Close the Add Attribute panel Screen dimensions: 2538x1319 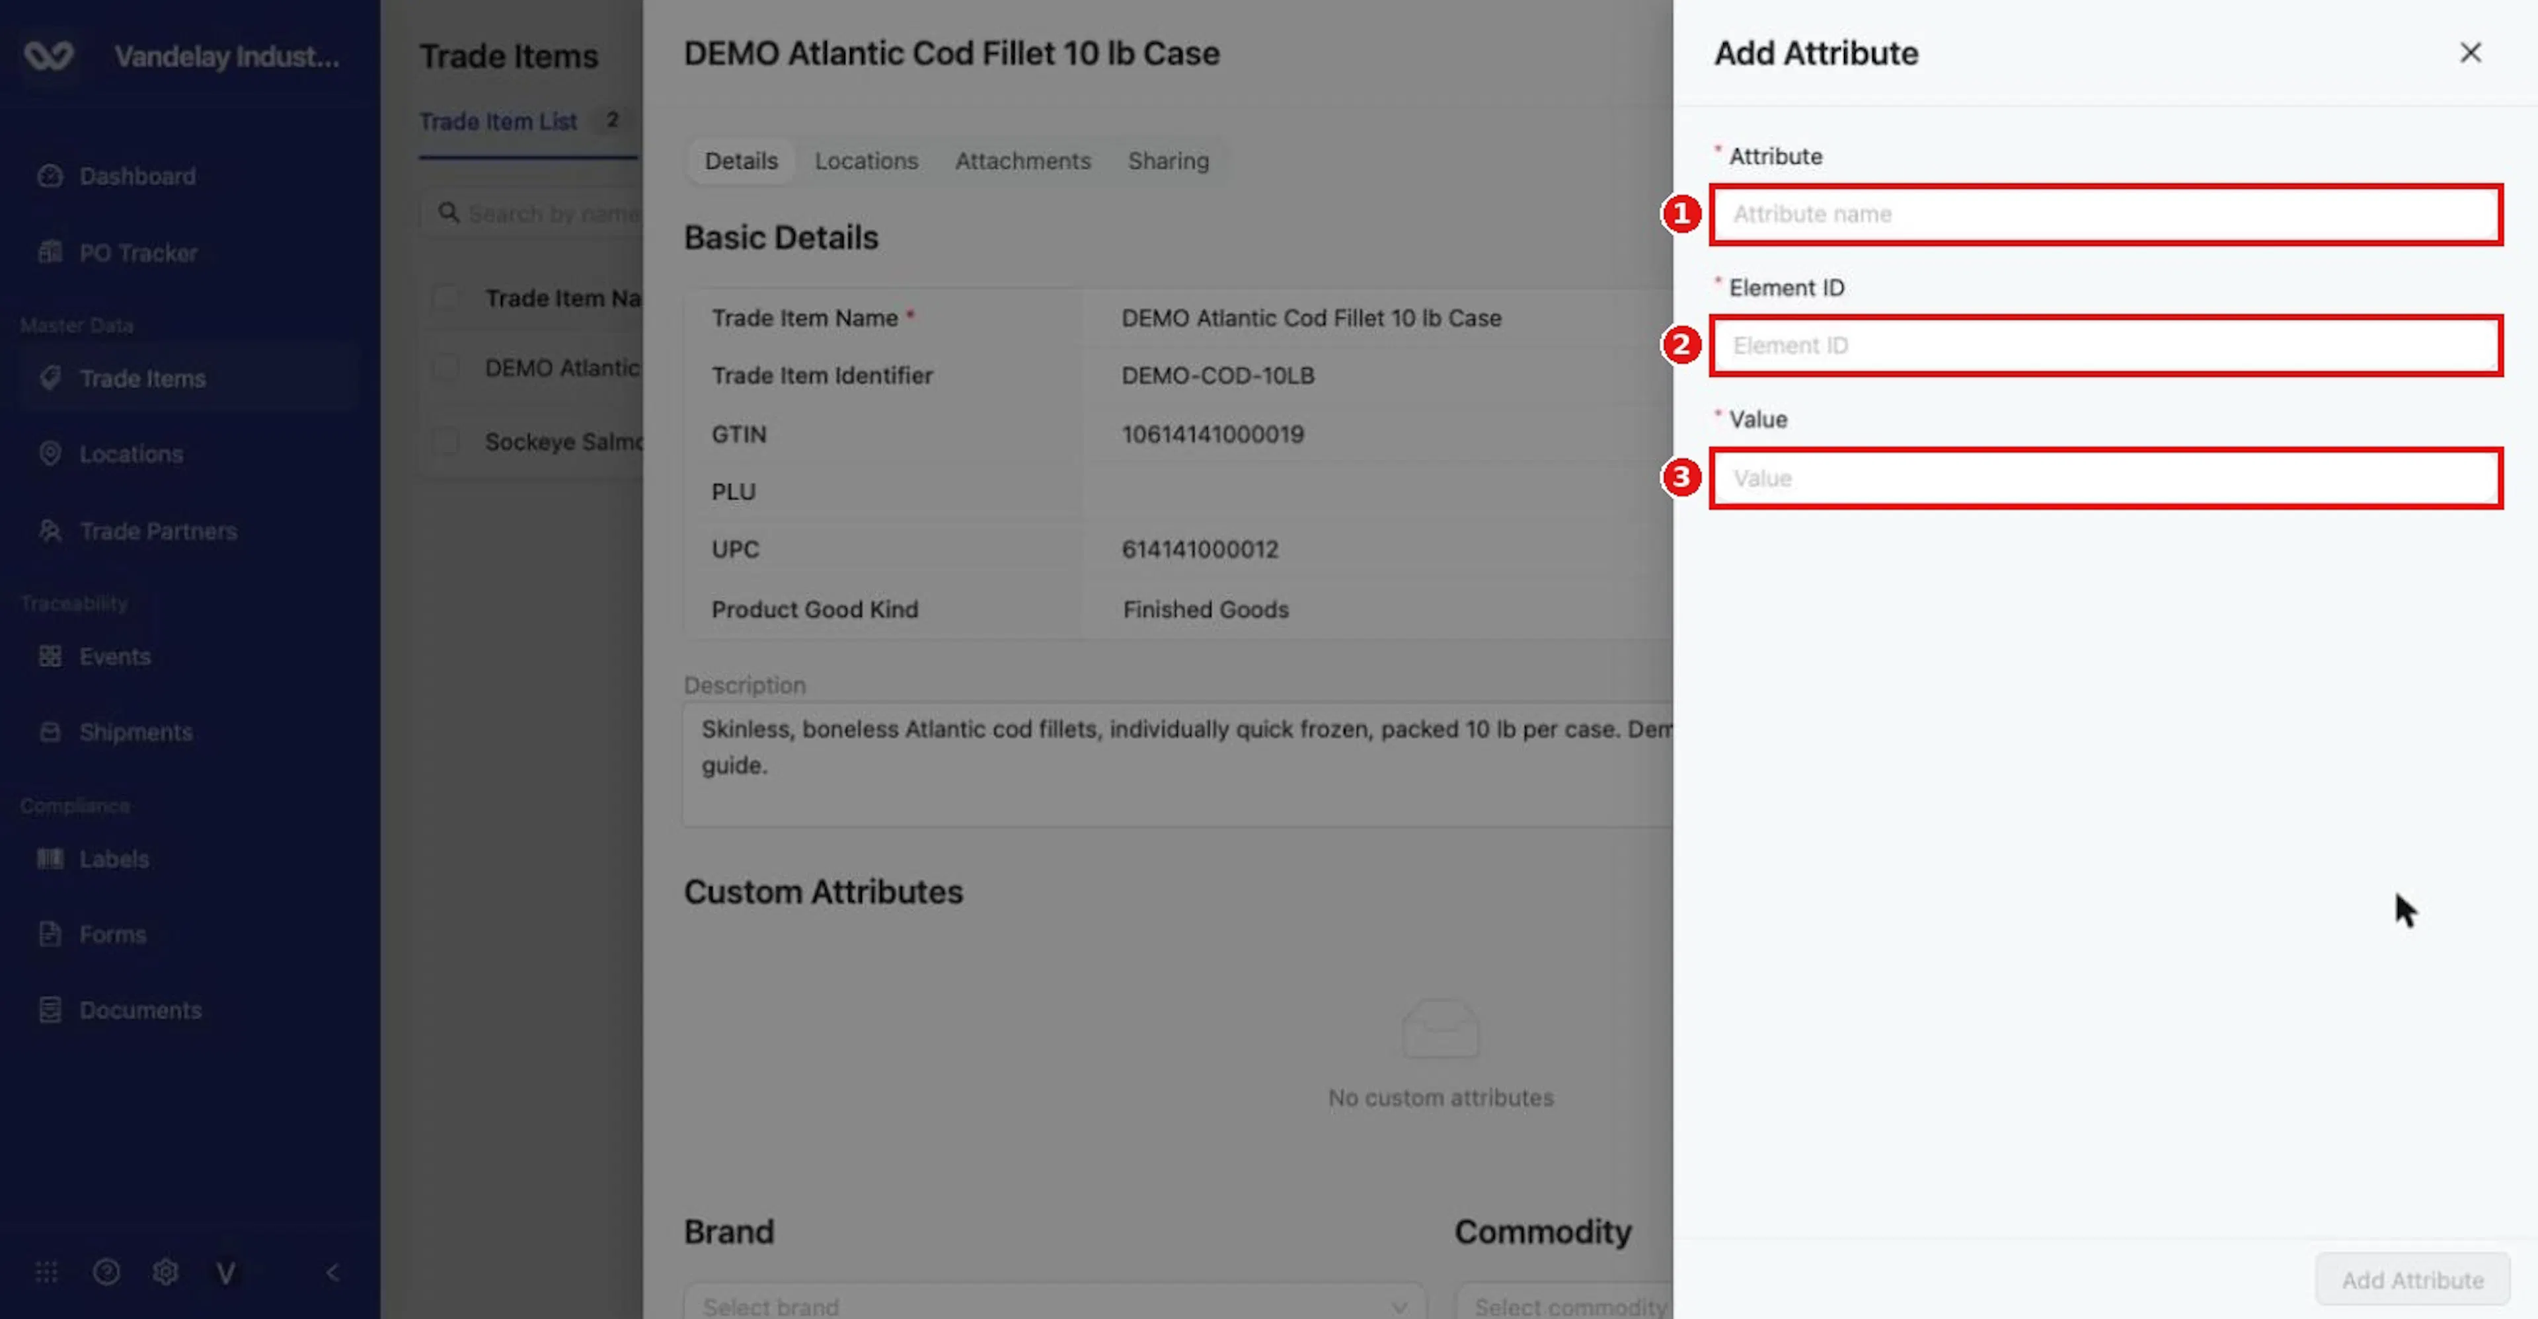click(2470, 53)
